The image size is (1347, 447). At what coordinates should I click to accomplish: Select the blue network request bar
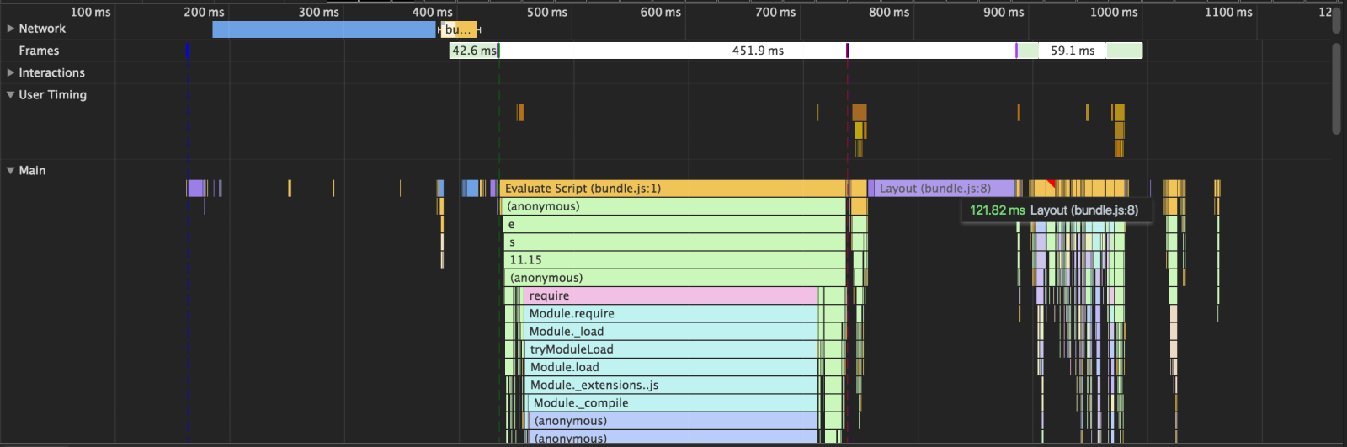tap(324, 29)
